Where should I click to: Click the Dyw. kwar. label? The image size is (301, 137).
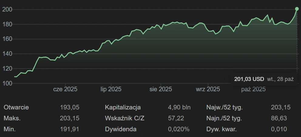(x=221, y=129)
